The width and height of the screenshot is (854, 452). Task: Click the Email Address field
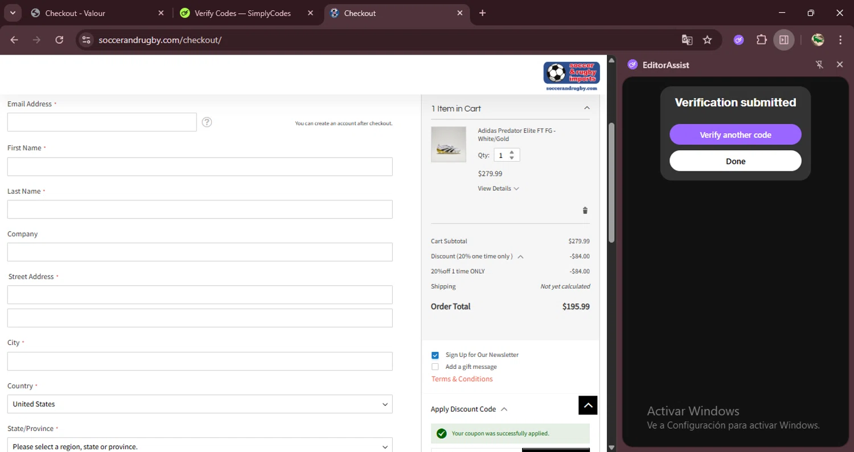(102, 122)
